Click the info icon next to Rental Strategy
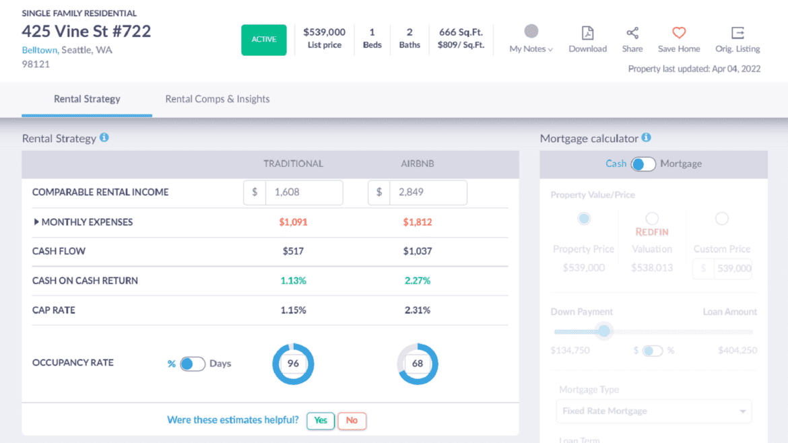This screenshot has height=443, width=788. point(104,137)
